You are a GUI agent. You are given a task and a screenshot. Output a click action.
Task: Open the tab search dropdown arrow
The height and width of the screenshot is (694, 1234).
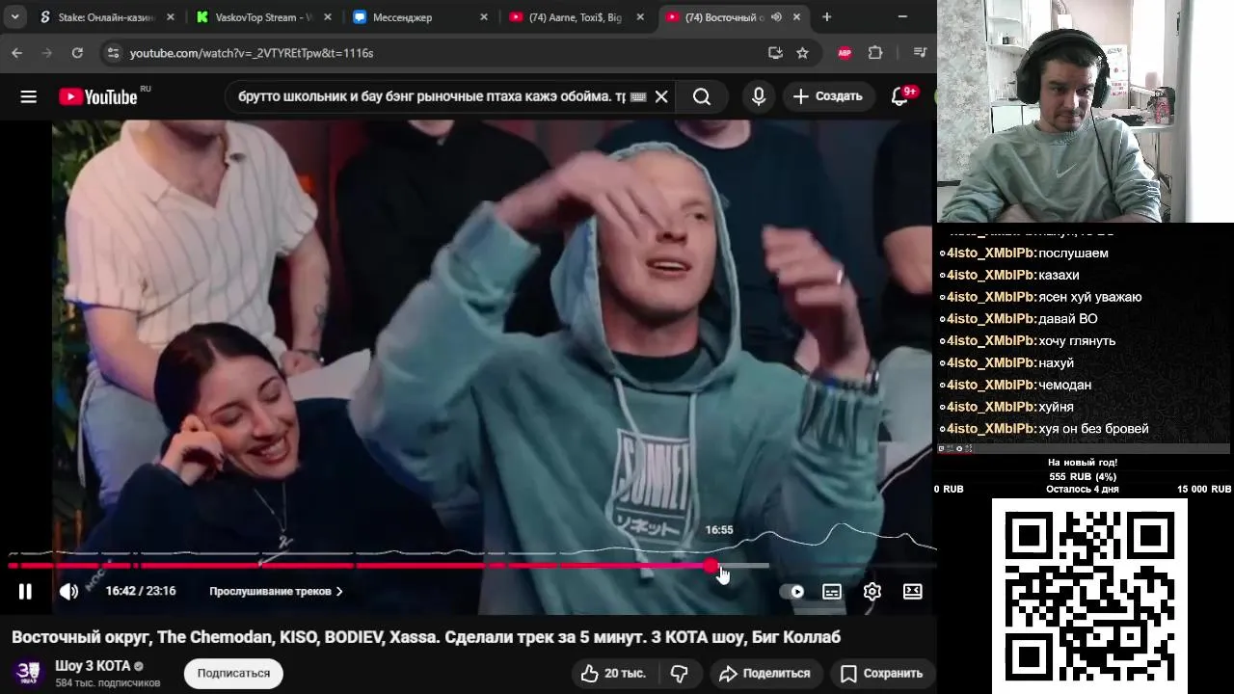[x=14, y=17]
